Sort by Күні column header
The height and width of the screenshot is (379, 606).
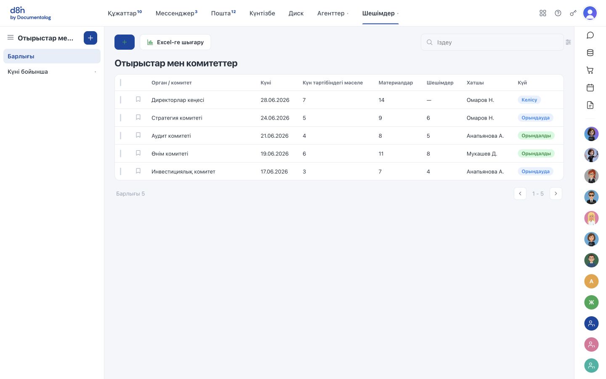[x=266, y=83]
